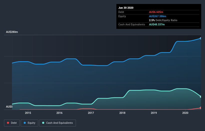The width and height of the screenshot is (205, 131).
Task: Click the AU$280m y-axis label
Action: click(12, 32)
